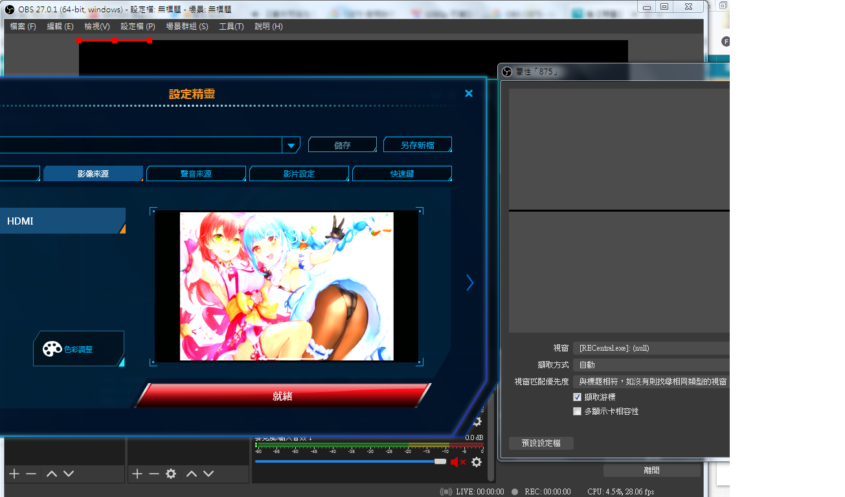Viewport: 845px width, 497px height.
Task: Open the 檔案 (F) menu
Action: coord(23,27)
